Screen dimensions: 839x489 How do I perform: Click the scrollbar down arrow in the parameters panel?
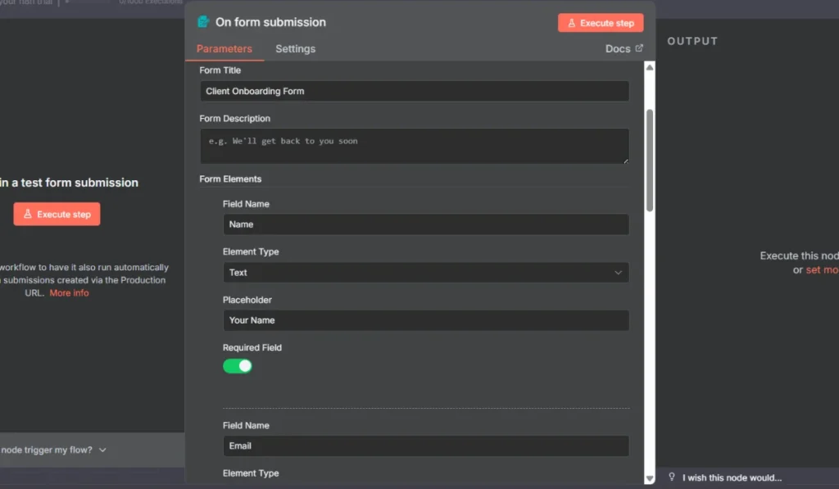point(650,478)
